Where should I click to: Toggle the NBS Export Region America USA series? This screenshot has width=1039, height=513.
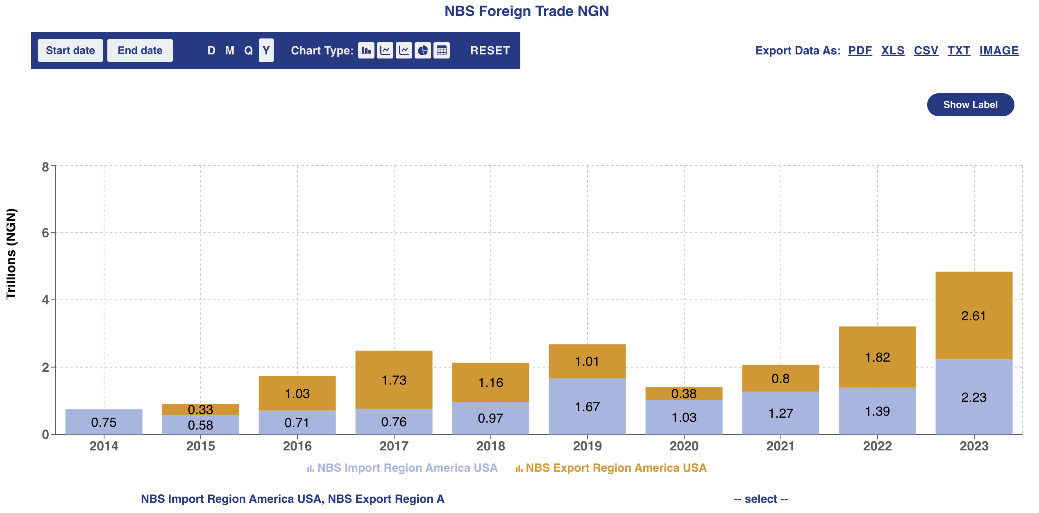pos(616,468)
